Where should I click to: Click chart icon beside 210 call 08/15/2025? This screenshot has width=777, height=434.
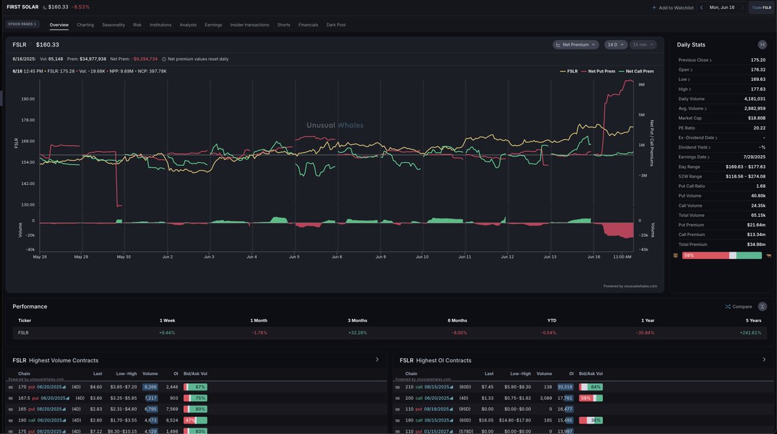pyautogui.click(x=453, y=387)
